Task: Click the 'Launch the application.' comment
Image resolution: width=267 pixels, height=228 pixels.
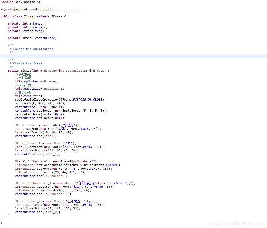Action: coord(34,49)
